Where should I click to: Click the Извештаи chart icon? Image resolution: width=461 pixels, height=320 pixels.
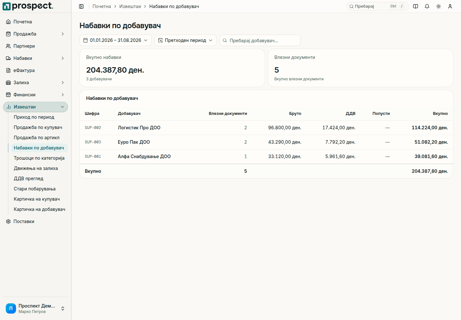(9, 107)
